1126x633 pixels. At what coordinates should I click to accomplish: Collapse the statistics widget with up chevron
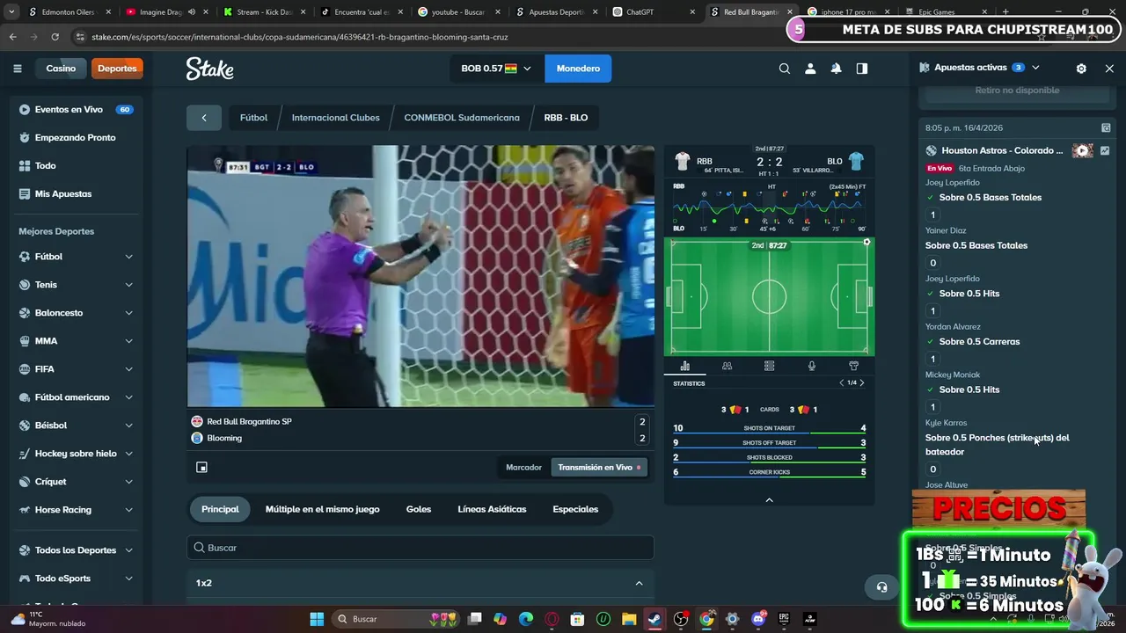(x=769, y=500)
